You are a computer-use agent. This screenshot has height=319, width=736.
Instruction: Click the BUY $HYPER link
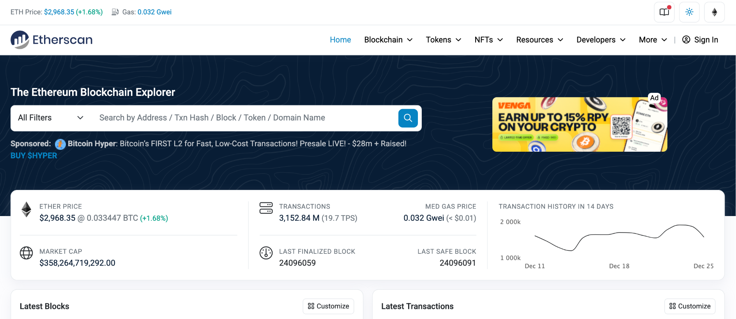34,156
